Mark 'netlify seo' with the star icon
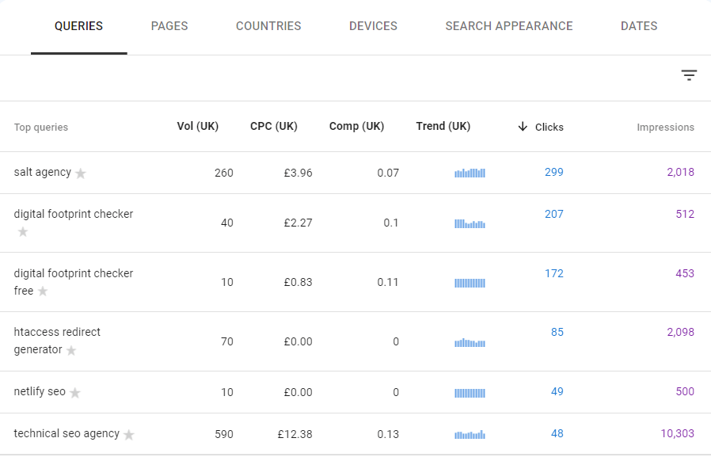Screen dimensions: 711x461 click(x=74, y=393)
